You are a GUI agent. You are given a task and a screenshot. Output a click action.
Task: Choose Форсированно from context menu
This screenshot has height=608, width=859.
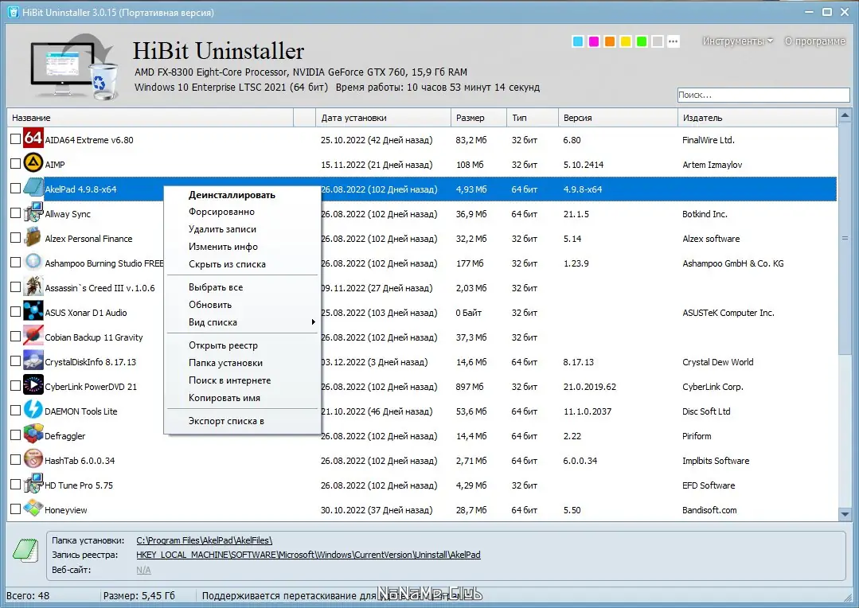(243, 212)
